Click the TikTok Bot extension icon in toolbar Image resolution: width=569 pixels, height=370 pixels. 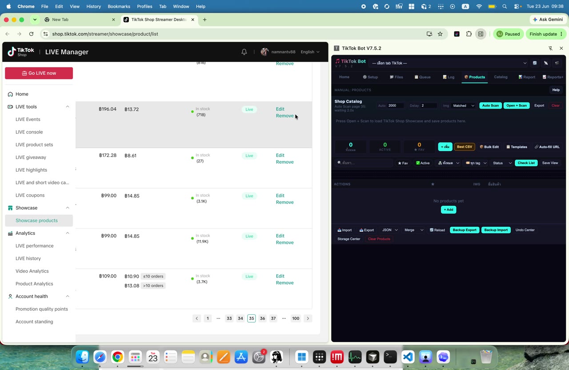(457, 34)
